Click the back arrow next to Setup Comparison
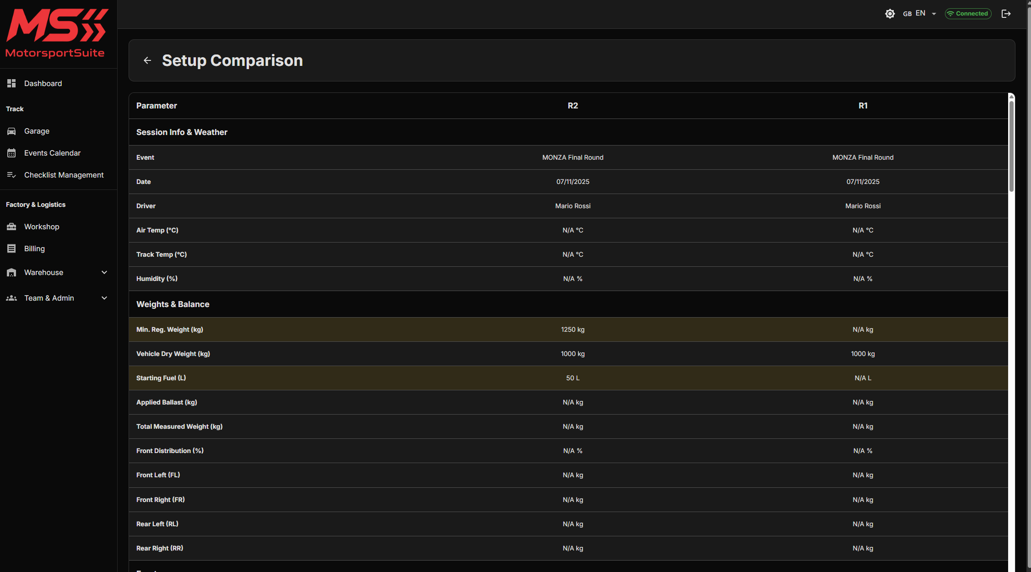The width and height of the screenshot is (1031, 572). coord(147,60)
